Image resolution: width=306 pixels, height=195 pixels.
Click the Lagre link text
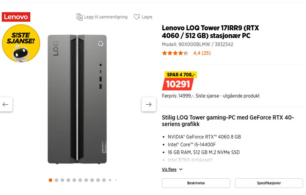[x=147, y=17]
